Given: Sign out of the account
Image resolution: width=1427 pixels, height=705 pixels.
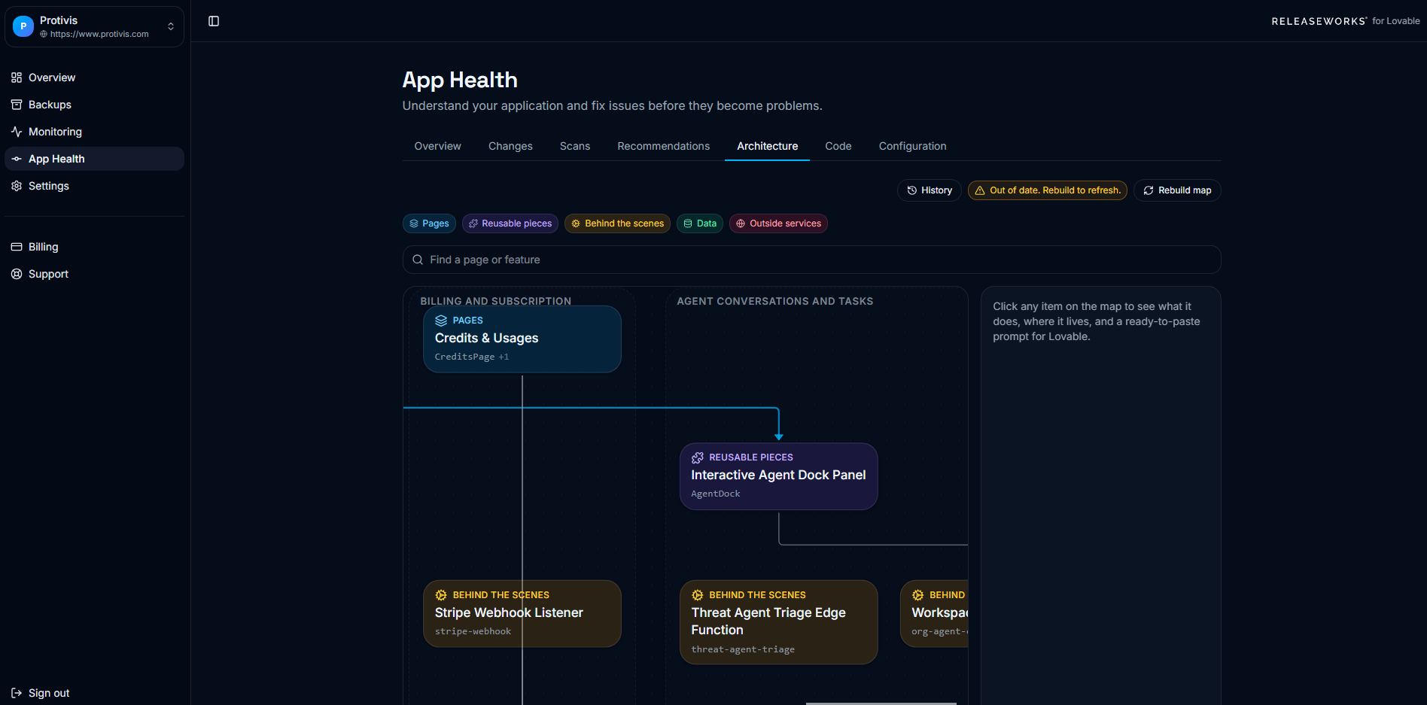Looking at the screenshot, I should coord(94,693).
